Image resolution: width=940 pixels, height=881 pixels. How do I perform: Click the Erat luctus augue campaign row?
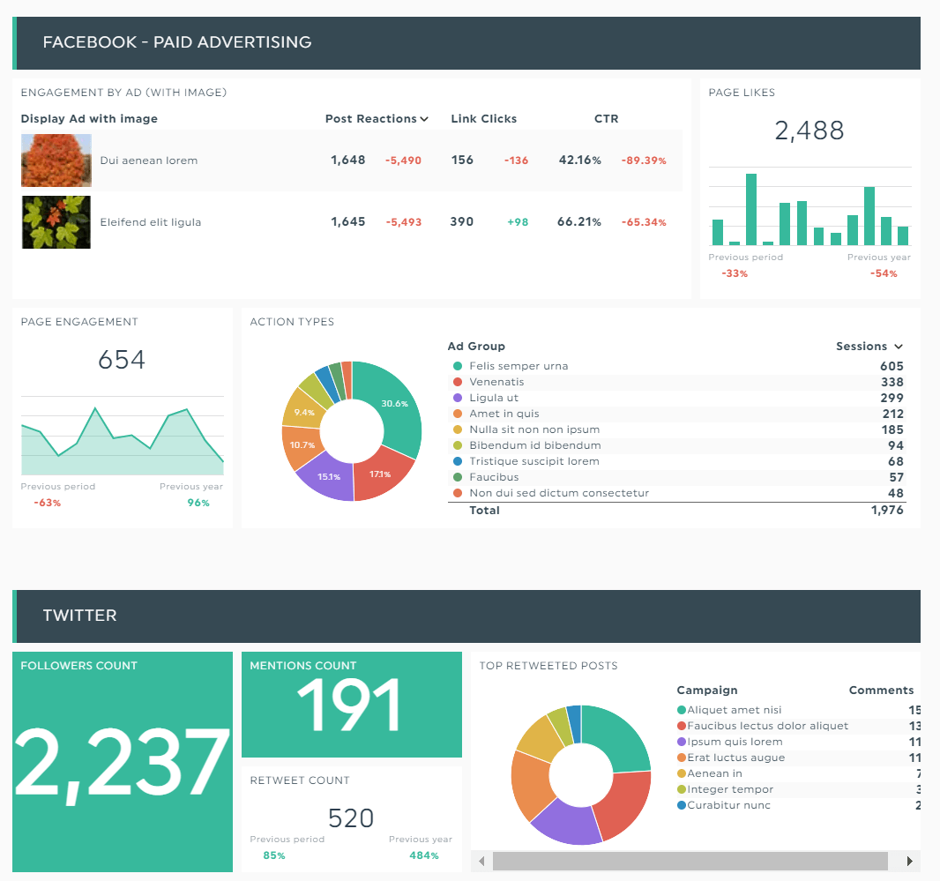click(798, 758)
